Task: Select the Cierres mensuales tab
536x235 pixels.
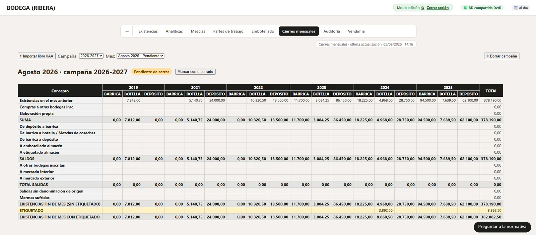Action: coord(299,31)
